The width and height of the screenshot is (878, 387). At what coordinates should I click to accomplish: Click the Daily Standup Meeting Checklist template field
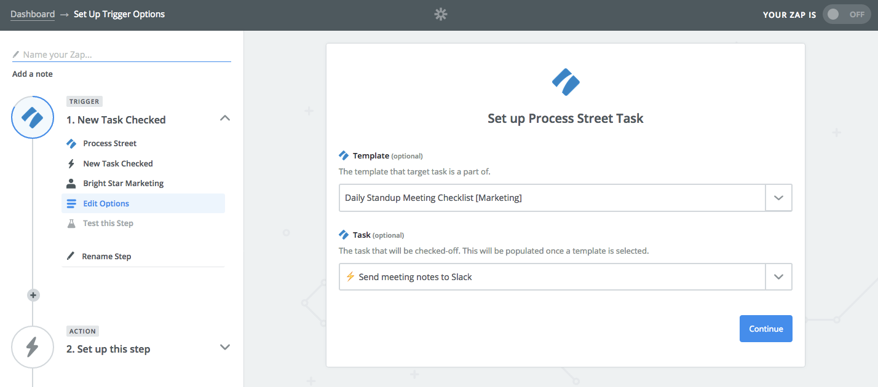pos(552,198)
